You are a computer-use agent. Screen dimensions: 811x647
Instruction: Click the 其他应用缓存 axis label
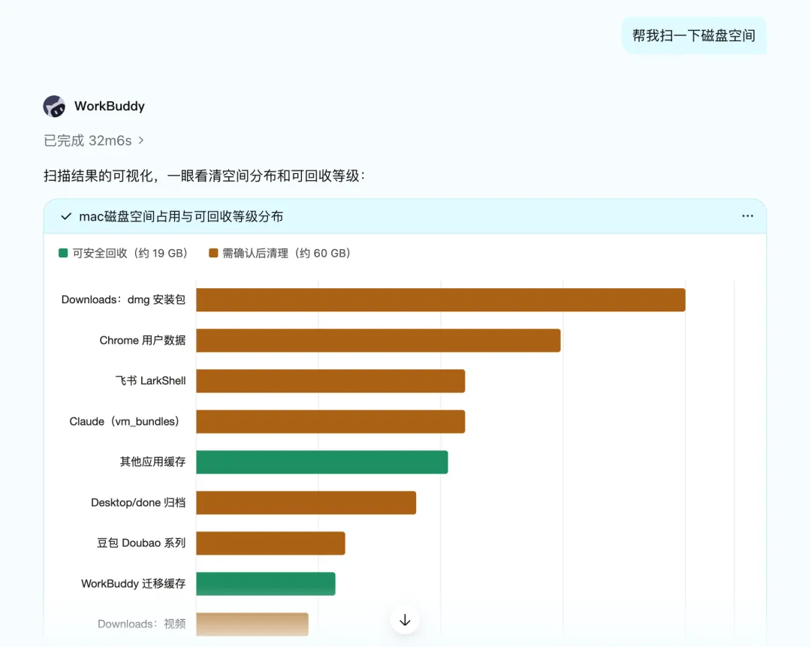[152, 462]
